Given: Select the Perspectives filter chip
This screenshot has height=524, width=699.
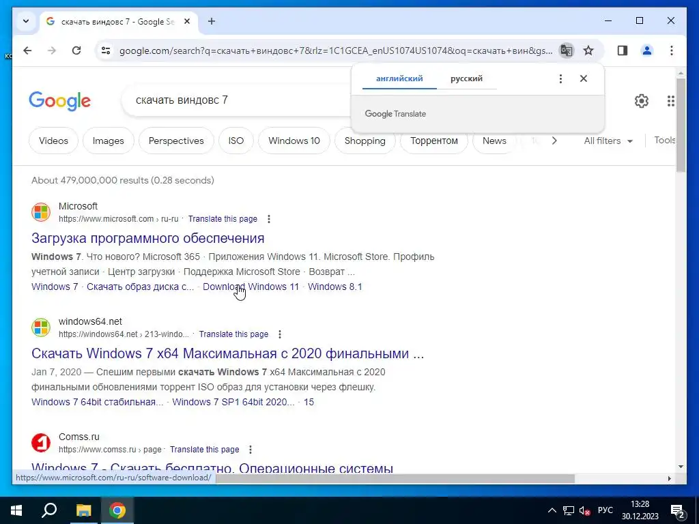Looking at the screenshot, I should (176, 141).
